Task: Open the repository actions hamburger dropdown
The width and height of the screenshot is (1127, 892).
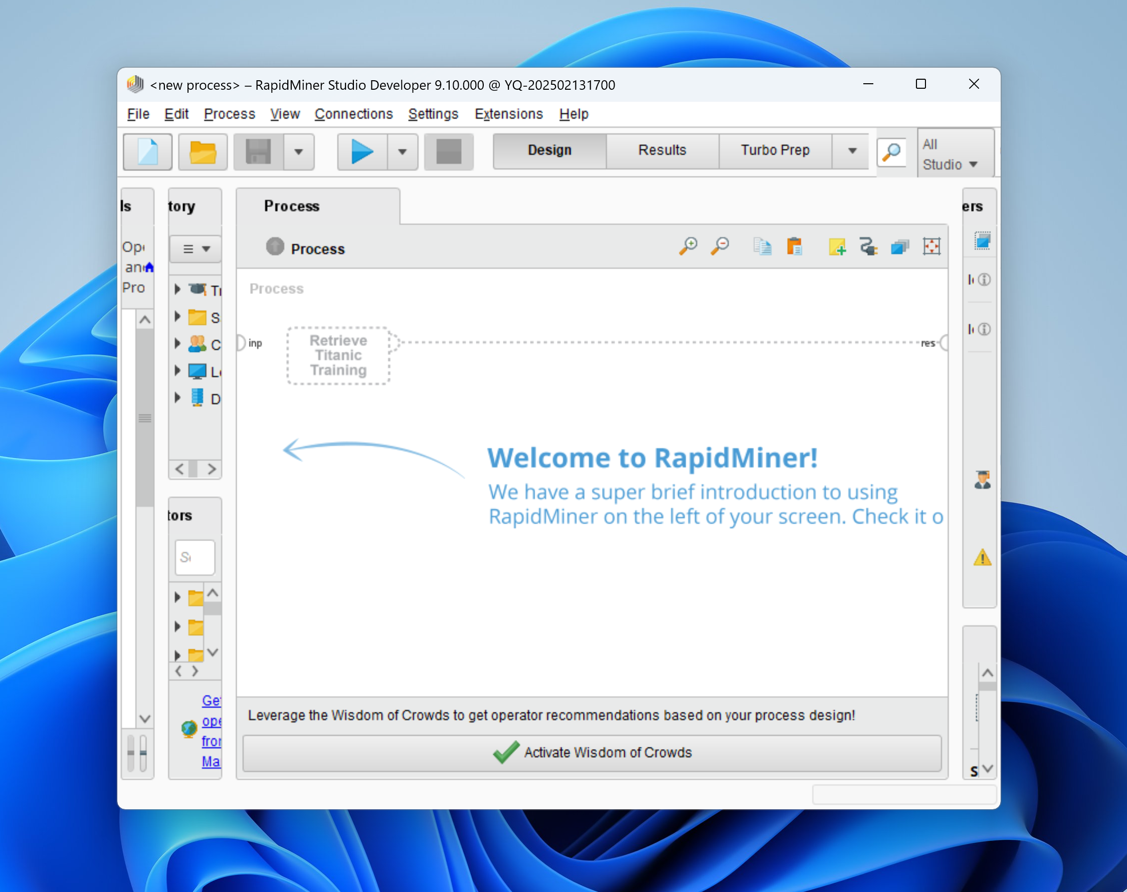Action: tap(196, 249)
